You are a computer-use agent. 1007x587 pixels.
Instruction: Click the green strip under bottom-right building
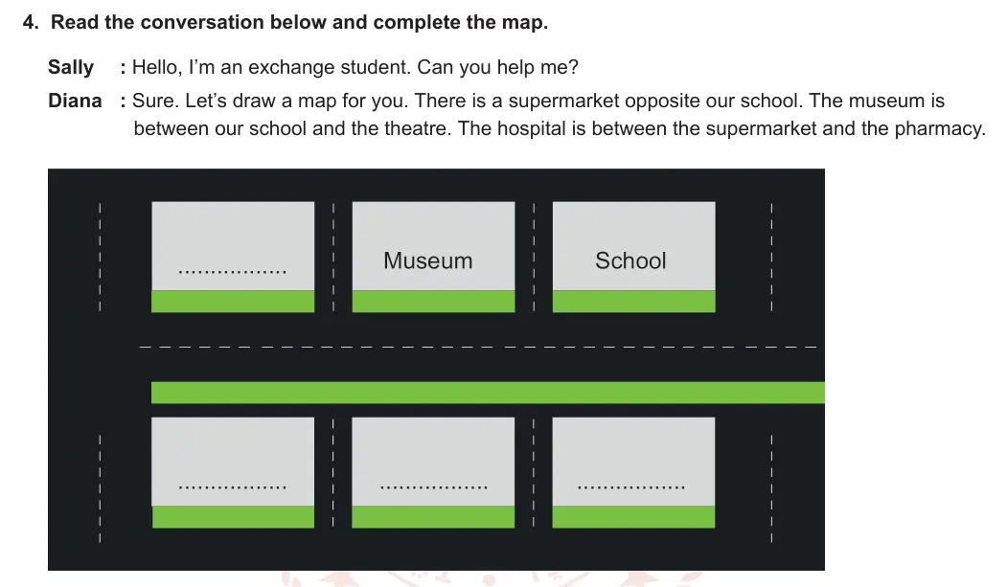634,517
